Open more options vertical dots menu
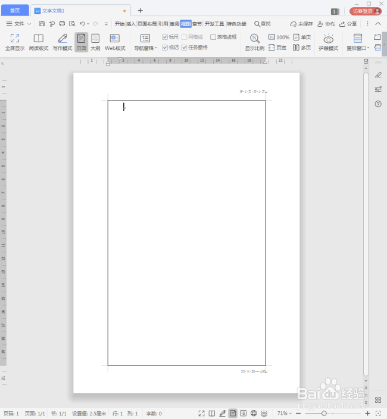The height and width of the screenshot is (419, 387). (x=367, y=24)
